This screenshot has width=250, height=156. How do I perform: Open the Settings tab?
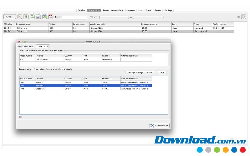pyautogui.click(x=169, y=10)
